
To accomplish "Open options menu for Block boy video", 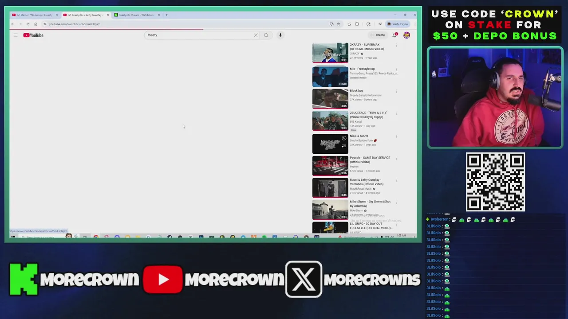I will point(397,91).
